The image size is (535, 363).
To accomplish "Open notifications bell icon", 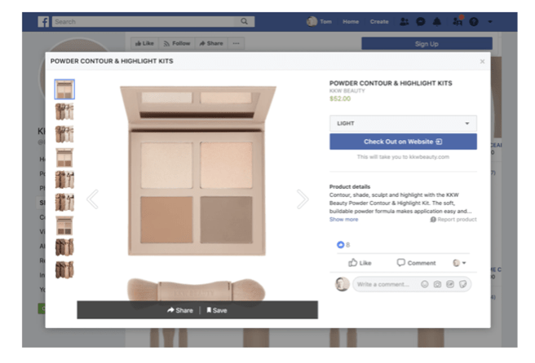I will tap(437, 21).
